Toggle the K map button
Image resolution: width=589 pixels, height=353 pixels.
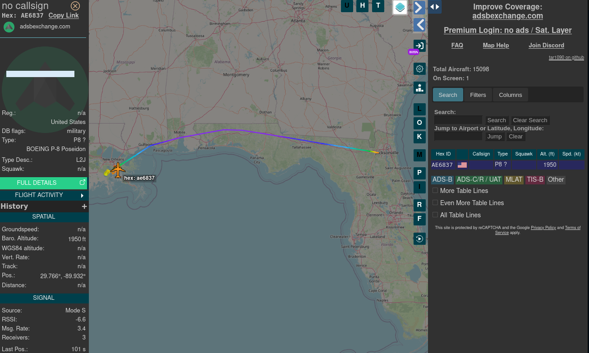[419, 137]
